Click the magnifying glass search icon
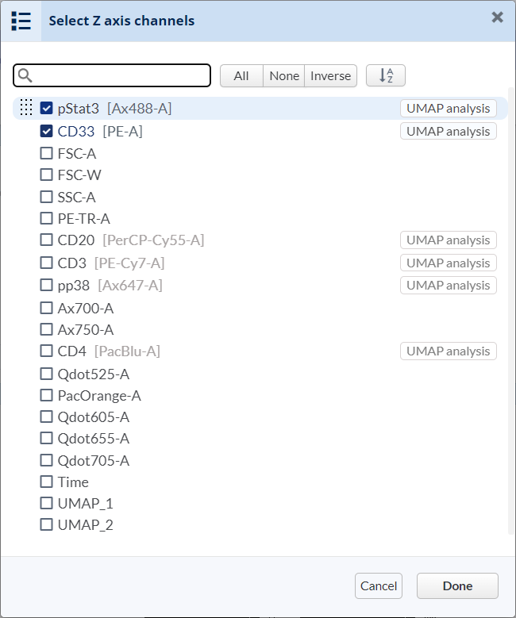This screenshot has width=516, height=618. pyautogui.click(x=25, y=75)
